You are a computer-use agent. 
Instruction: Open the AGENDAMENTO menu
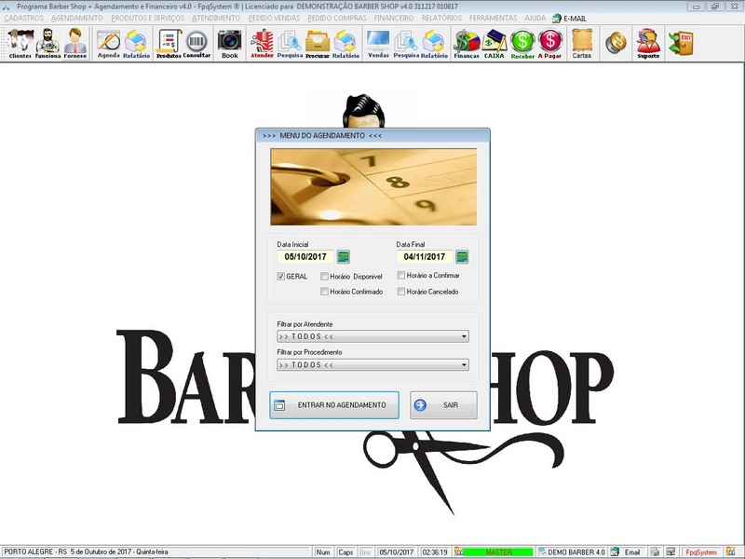pos(77,18)
